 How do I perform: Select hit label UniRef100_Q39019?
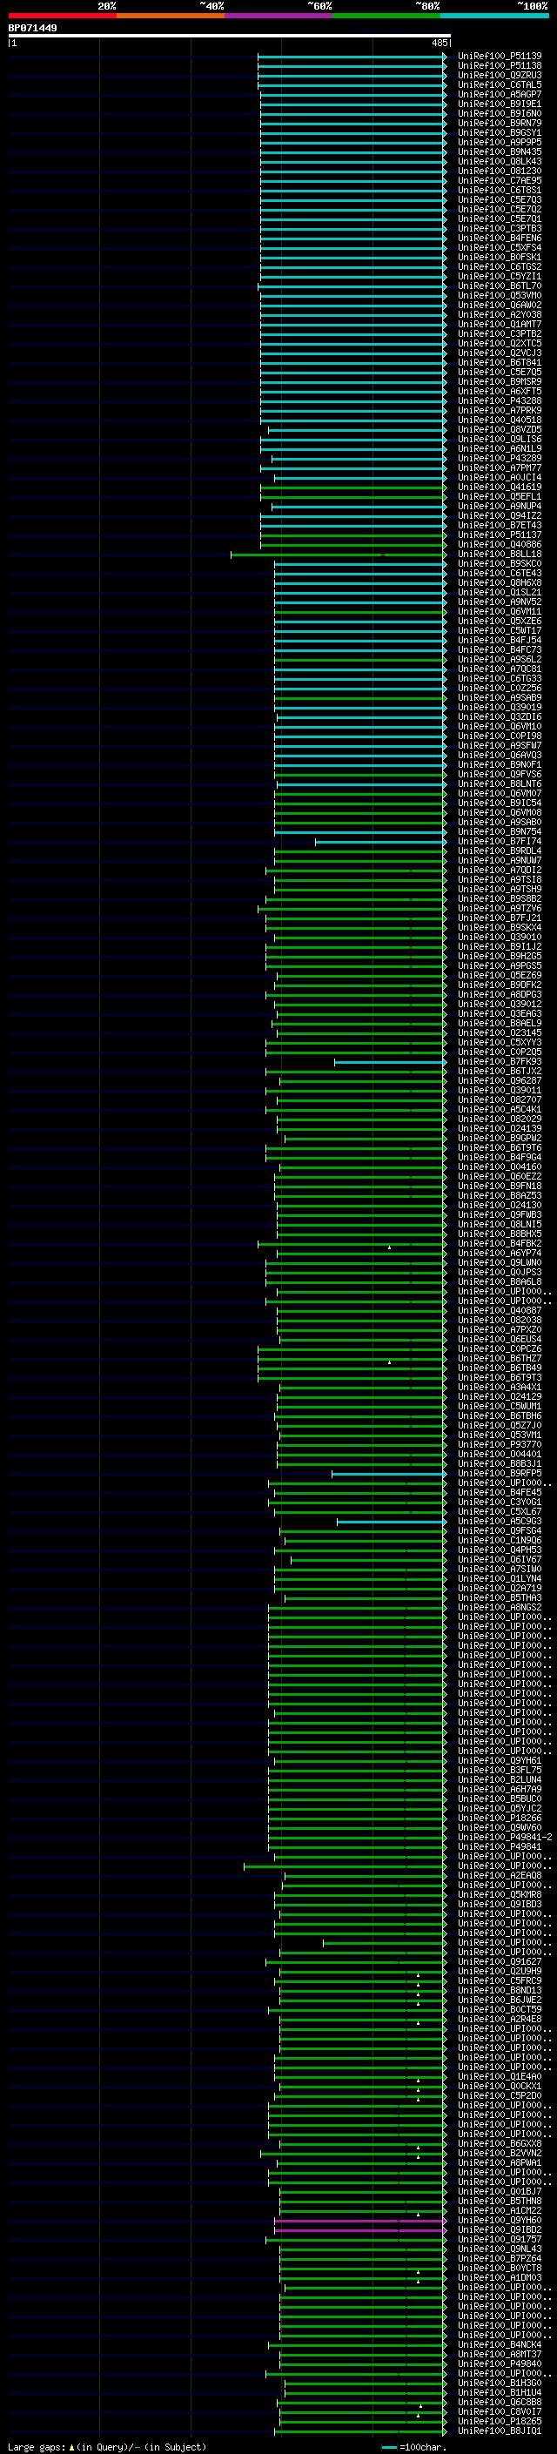click(500, 707)
